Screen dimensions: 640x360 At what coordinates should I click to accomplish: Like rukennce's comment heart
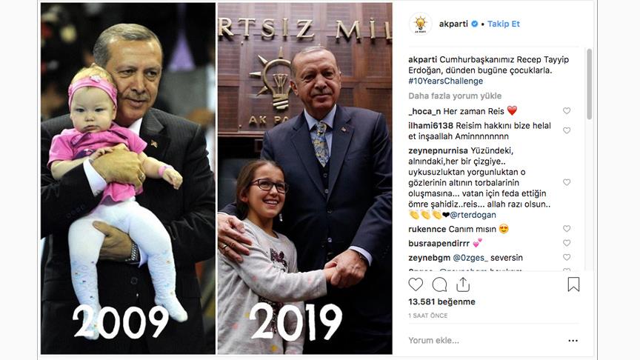(x=567, y=229)
